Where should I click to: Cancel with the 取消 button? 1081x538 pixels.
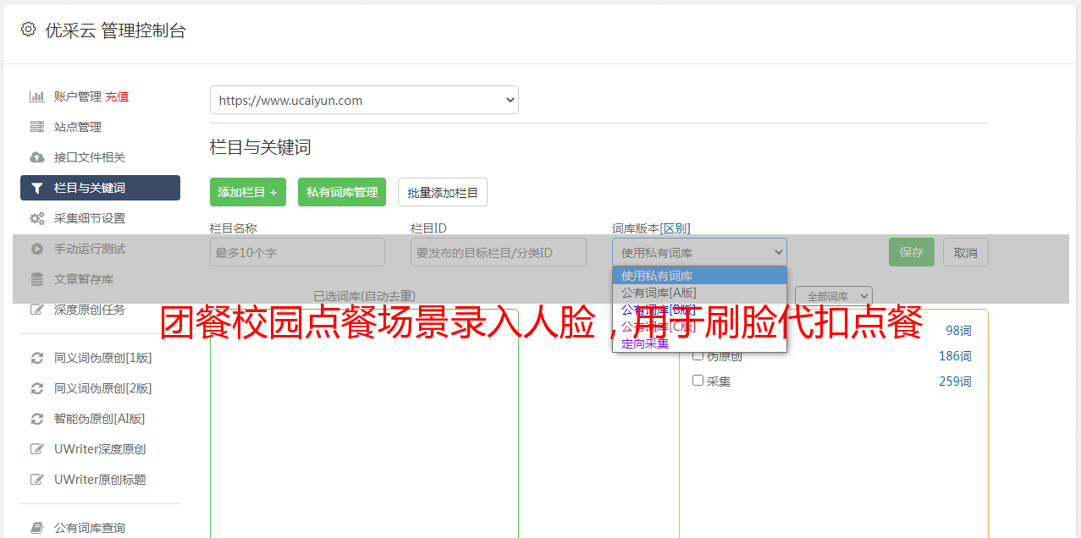[966, 252]
